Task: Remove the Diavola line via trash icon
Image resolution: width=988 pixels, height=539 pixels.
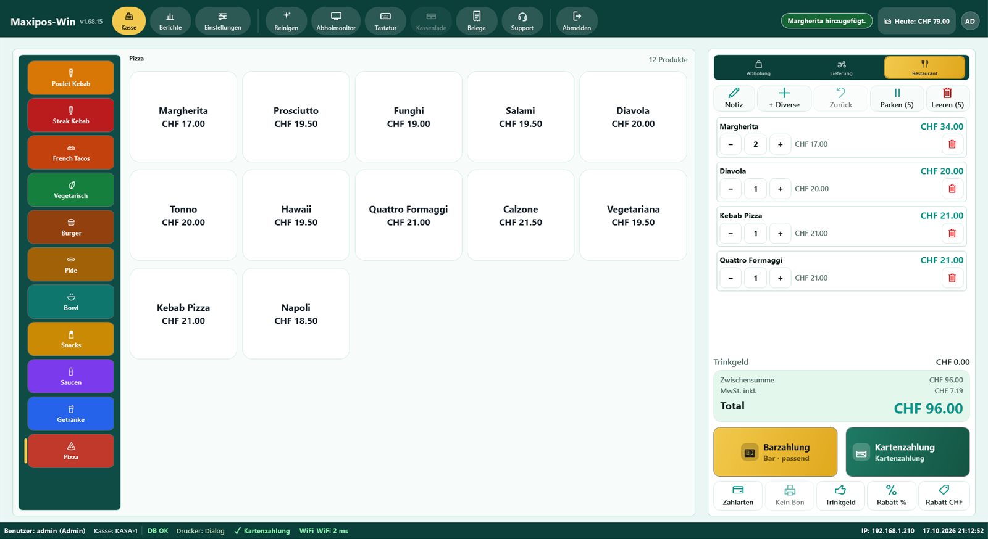Action: (952, 189)
